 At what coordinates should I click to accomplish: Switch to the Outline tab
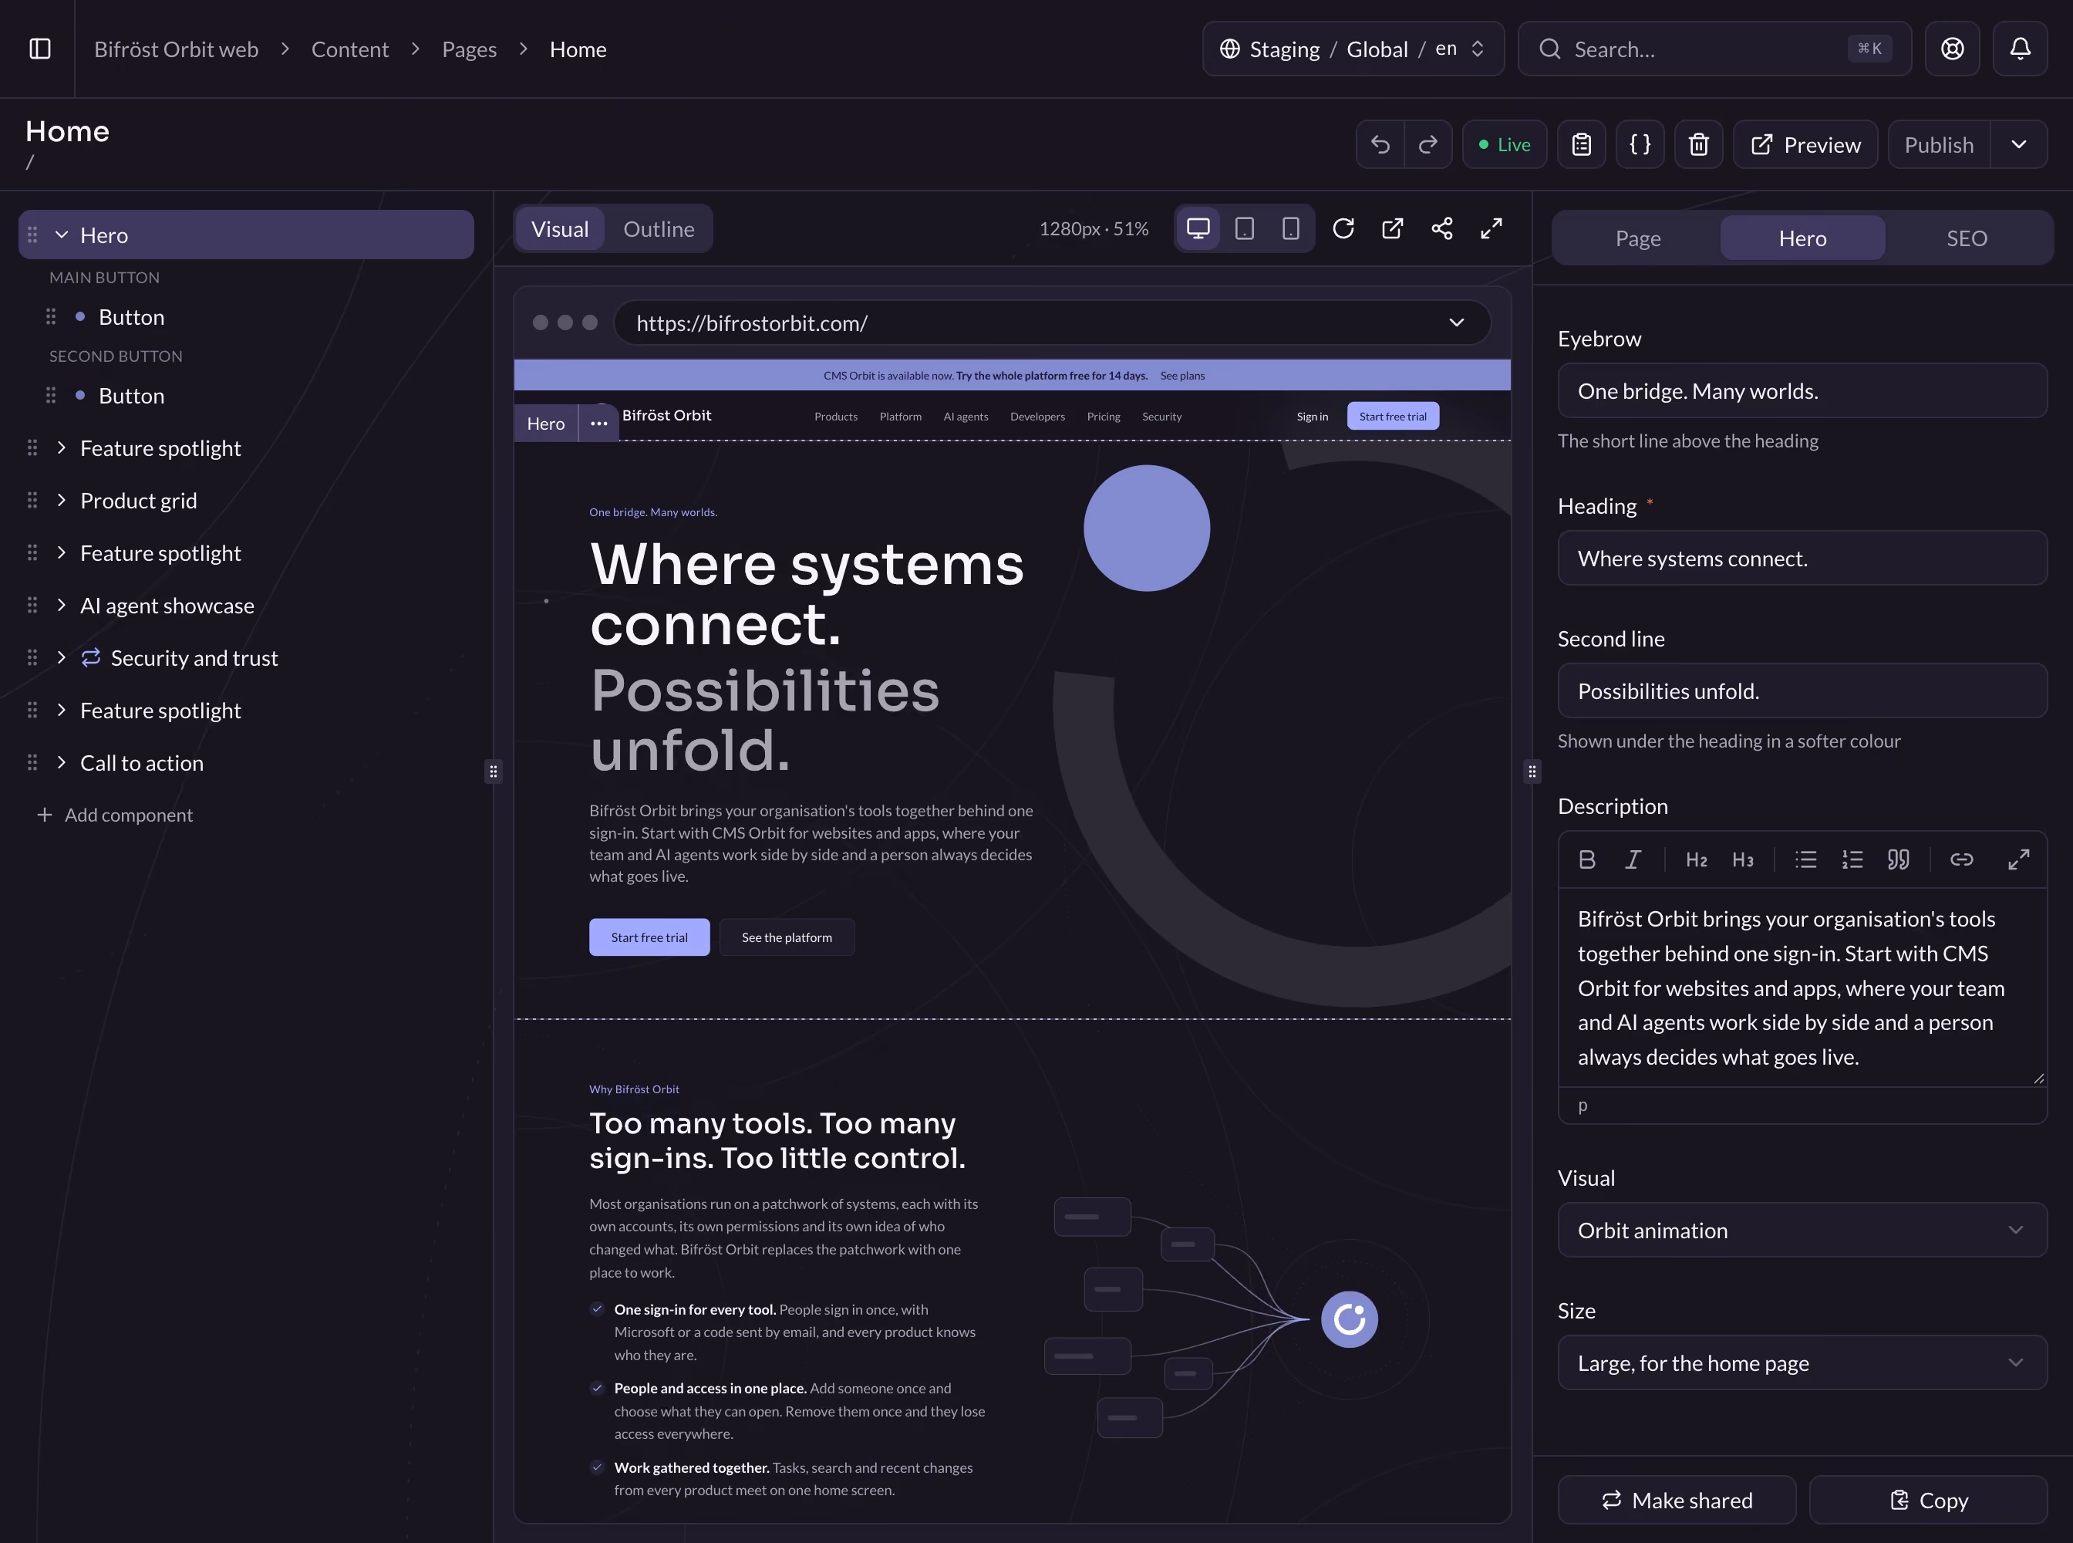(659, 229)
